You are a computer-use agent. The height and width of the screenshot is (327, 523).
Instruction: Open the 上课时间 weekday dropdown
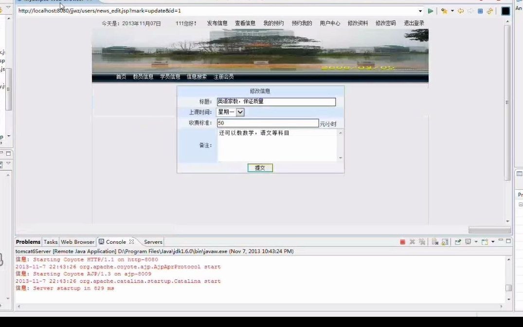[x=239, y=112]
